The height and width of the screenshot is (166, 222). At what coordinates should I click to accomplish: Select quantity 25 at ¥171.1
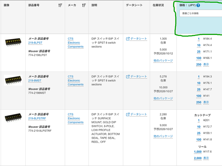pyautogui.click(x=199, y=52)
